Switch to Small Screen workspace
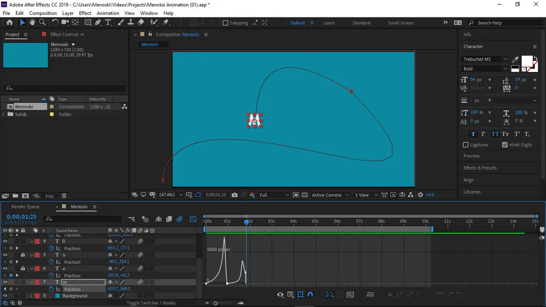This screenshot has width=546, height=307. click(x=401, y=23)
